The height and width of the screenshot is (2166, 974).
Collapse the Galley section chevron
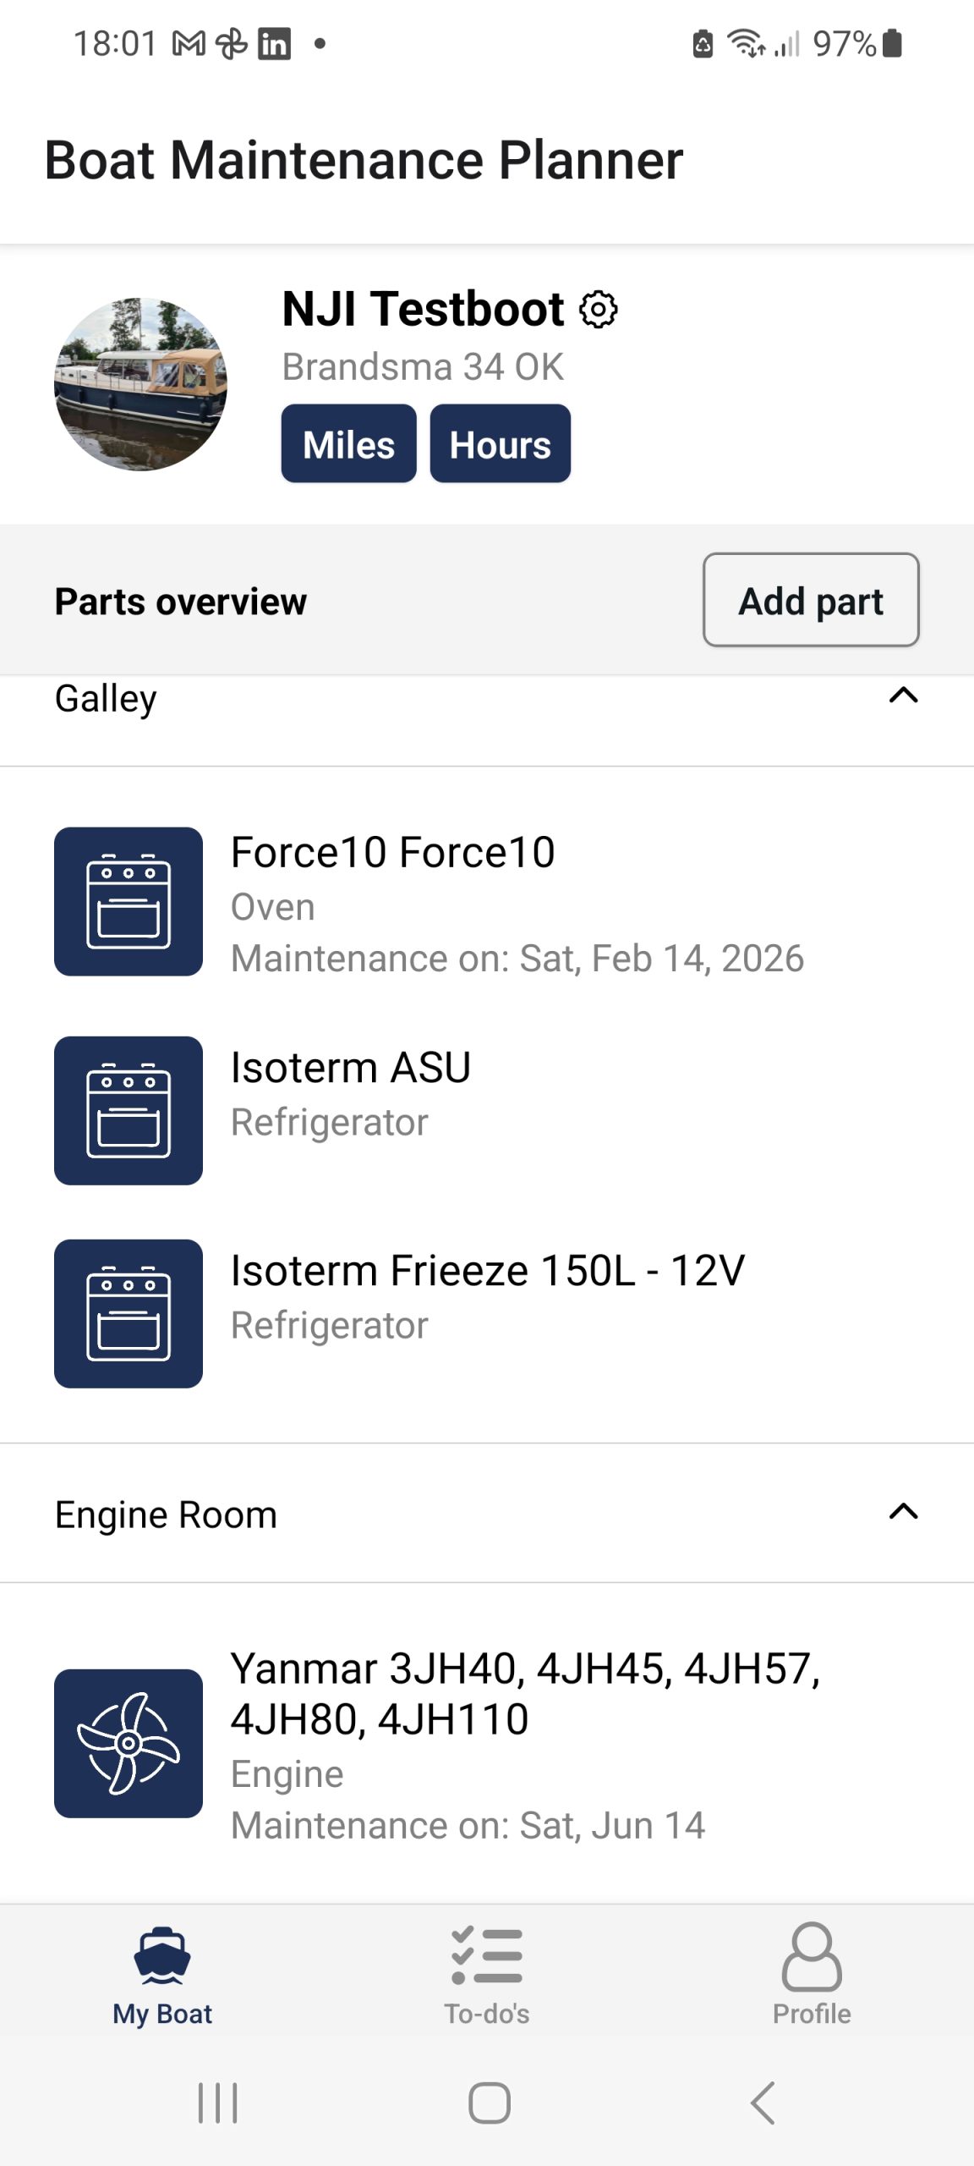point(903,695)
